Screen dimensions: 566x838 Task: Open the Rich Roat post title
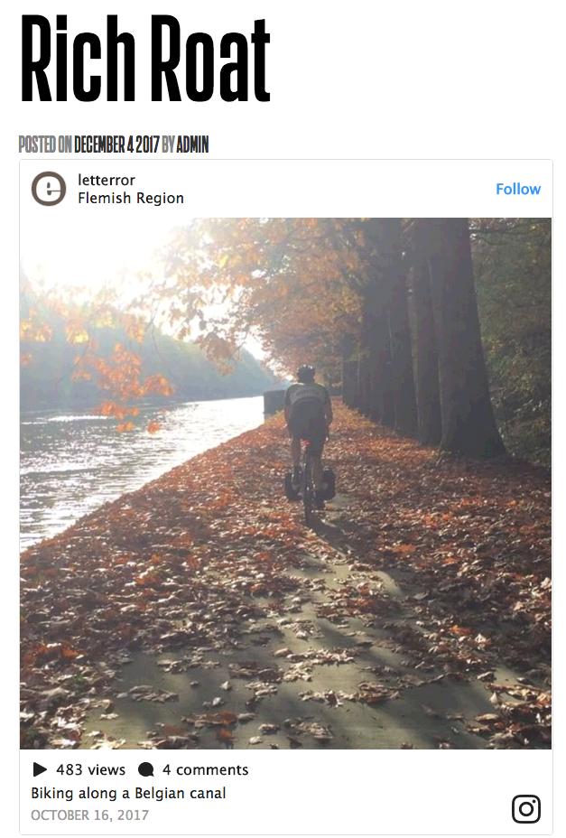(x=145, y=58)
